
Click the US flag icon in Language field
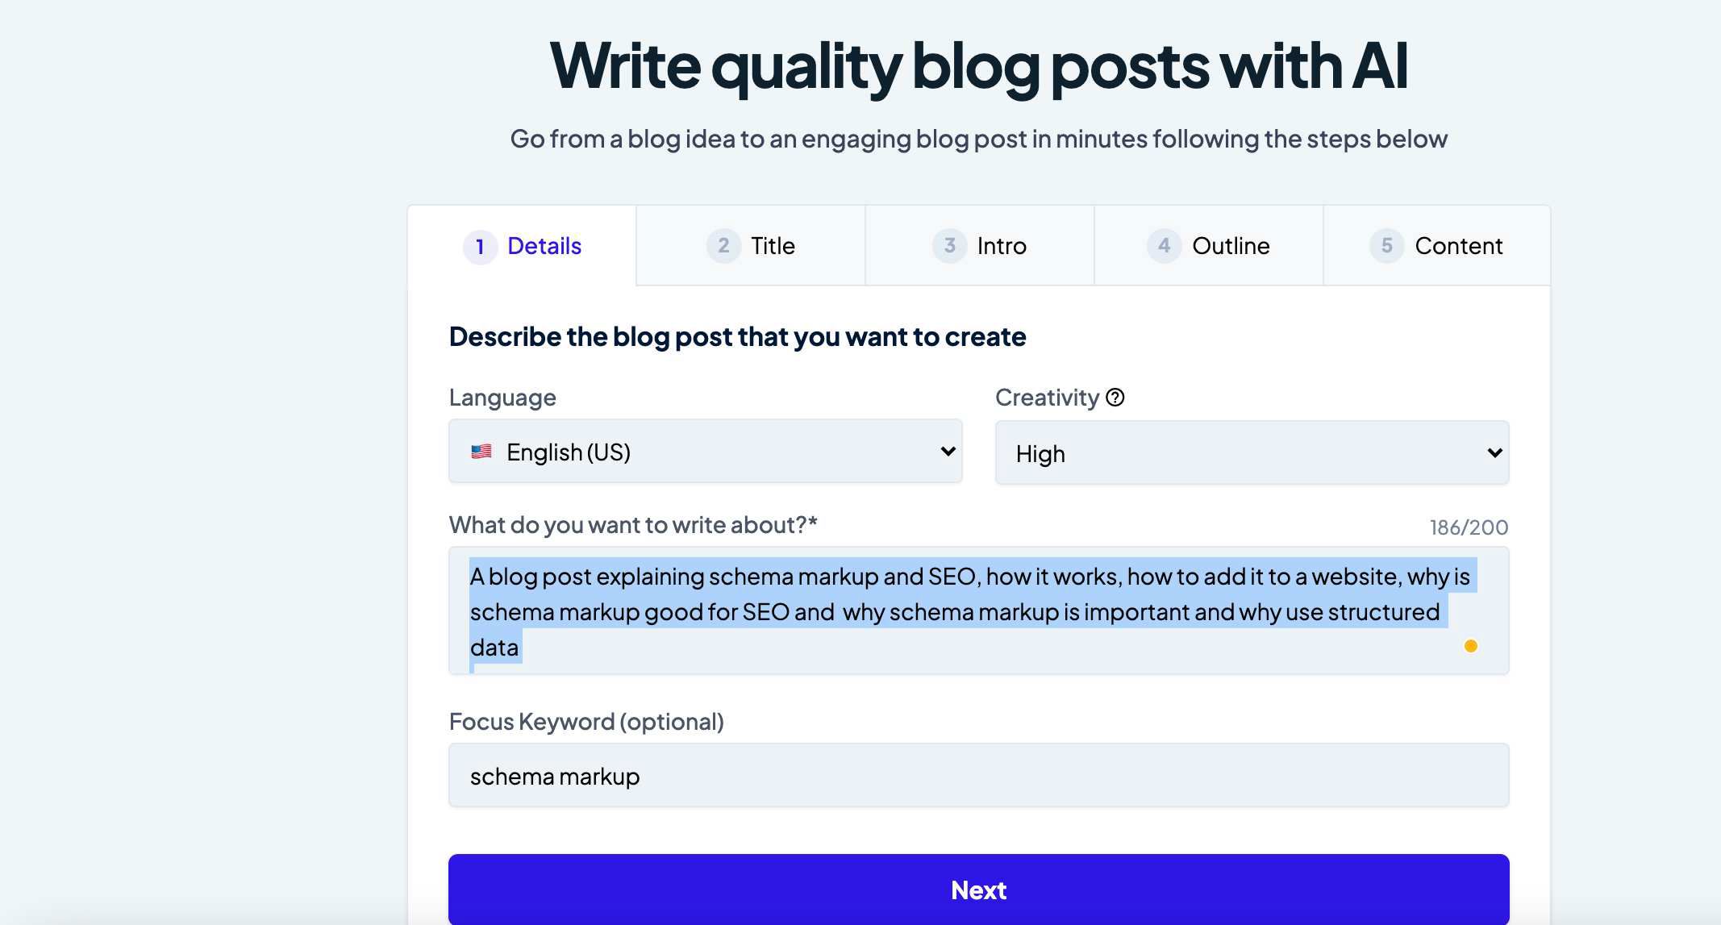pyautogui.click(x=481, y=452)
